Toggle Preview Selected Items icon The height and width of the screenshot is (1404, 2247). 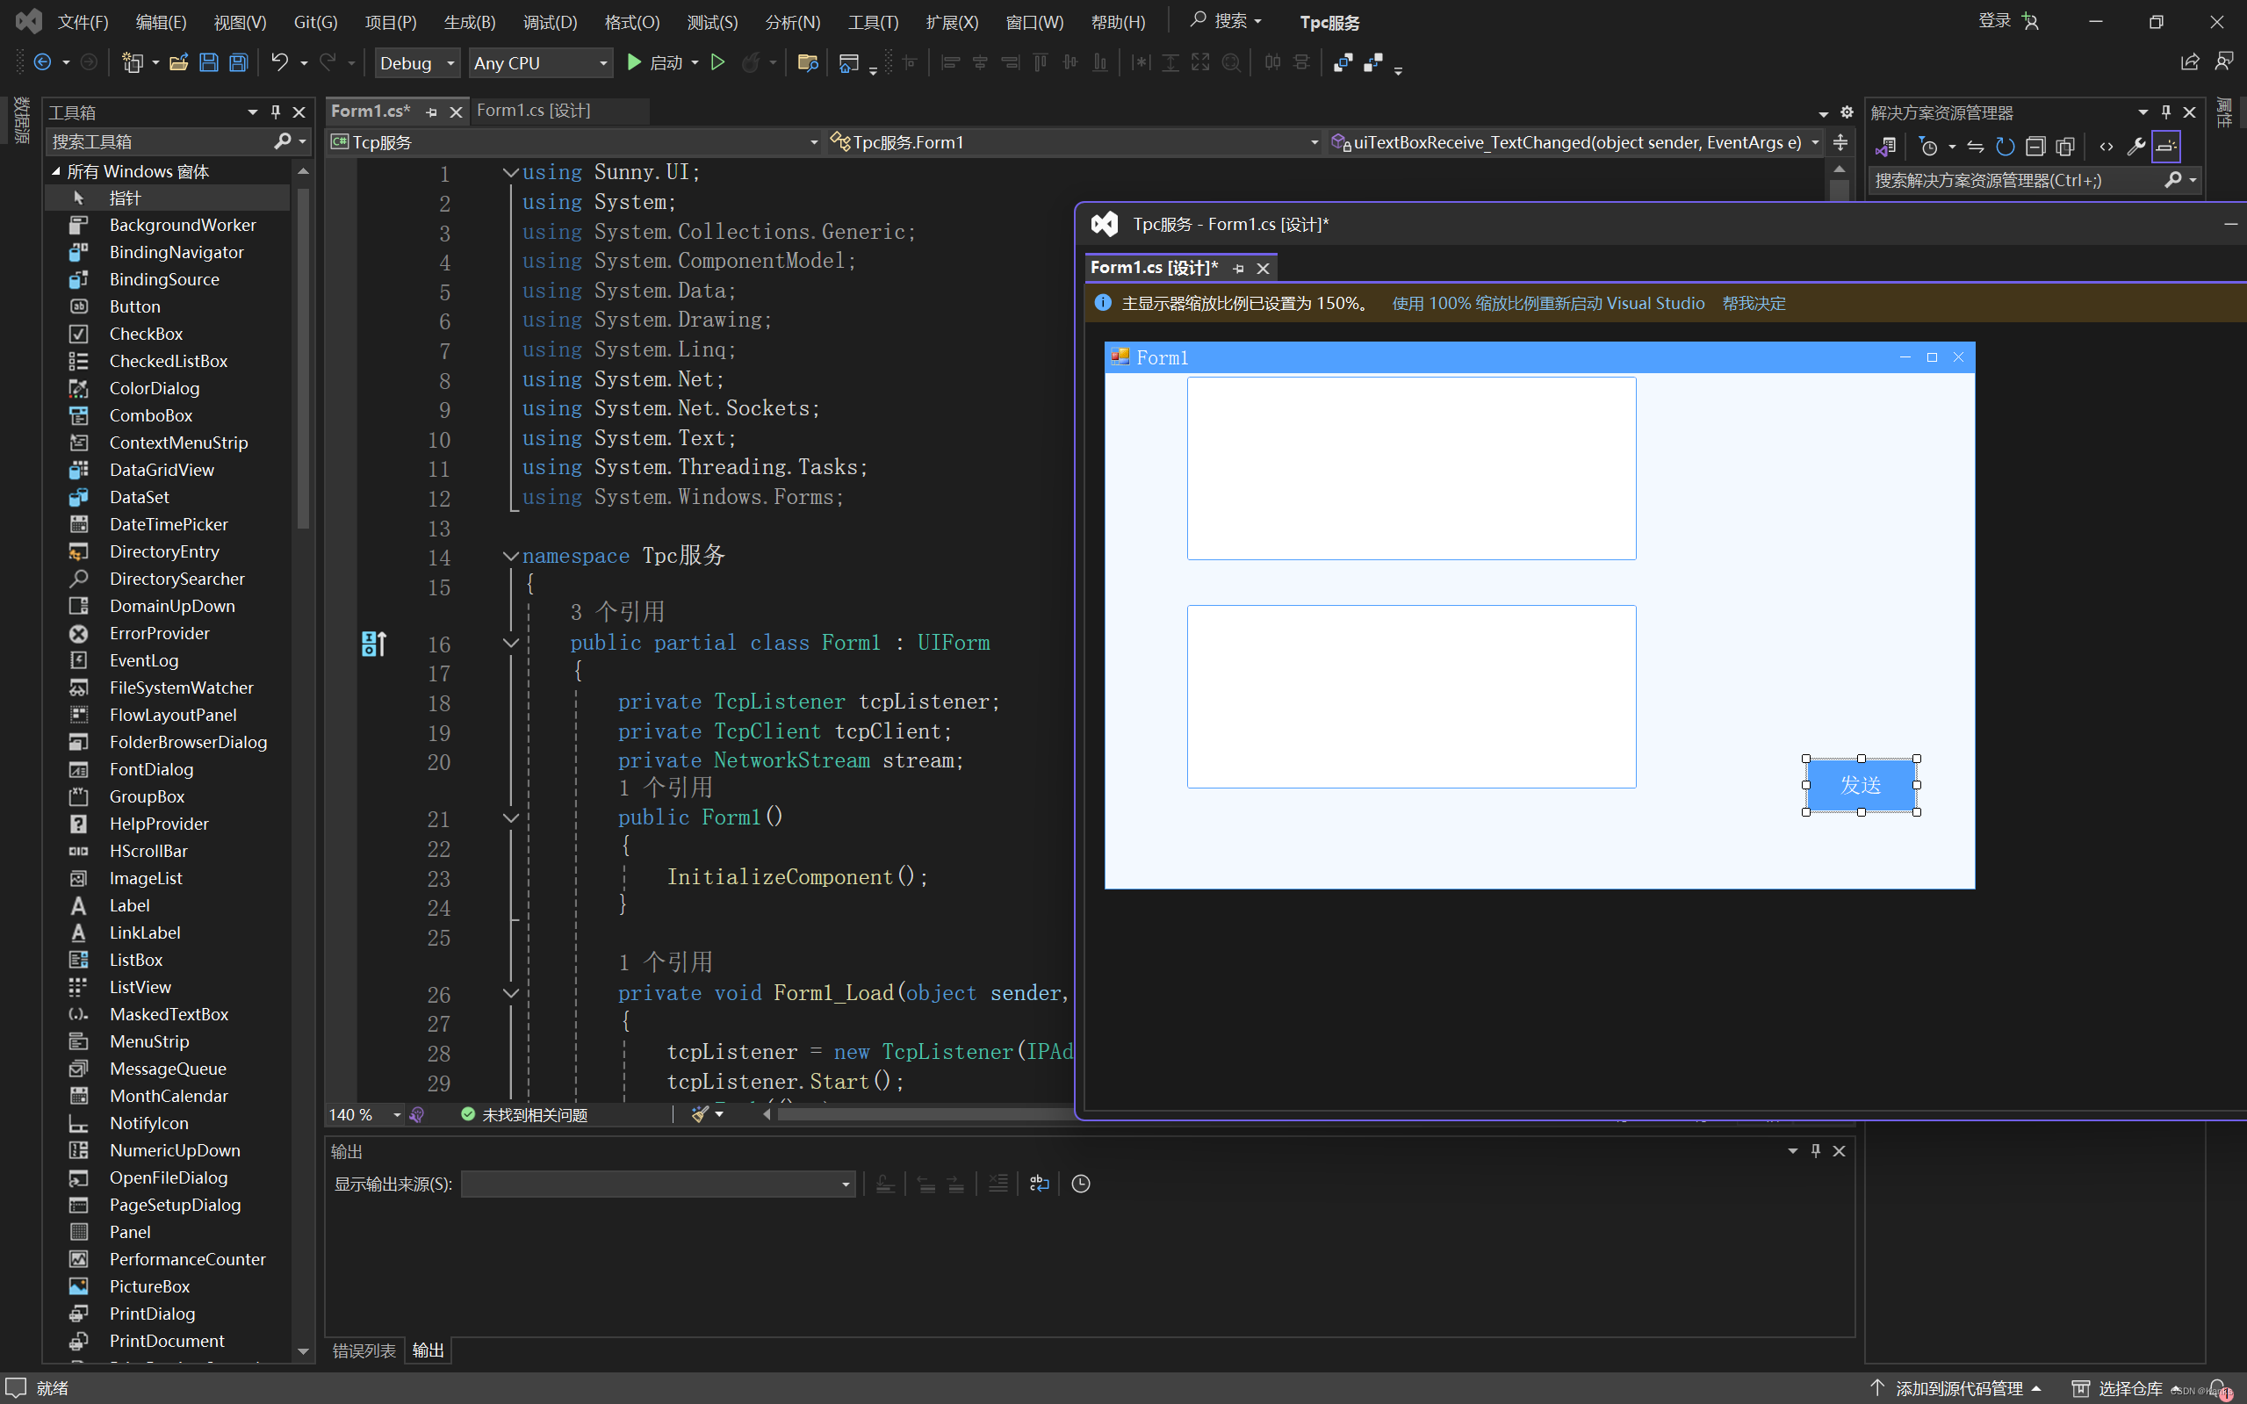coord(2166,146)
